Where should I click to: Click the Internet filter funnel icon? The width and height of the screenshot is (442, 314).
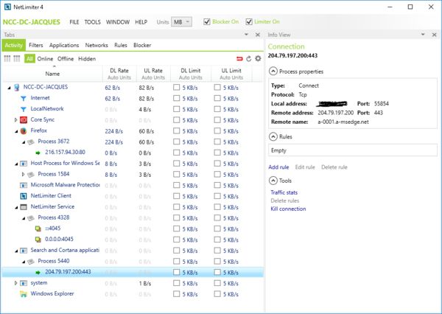(x=24, y=99)
